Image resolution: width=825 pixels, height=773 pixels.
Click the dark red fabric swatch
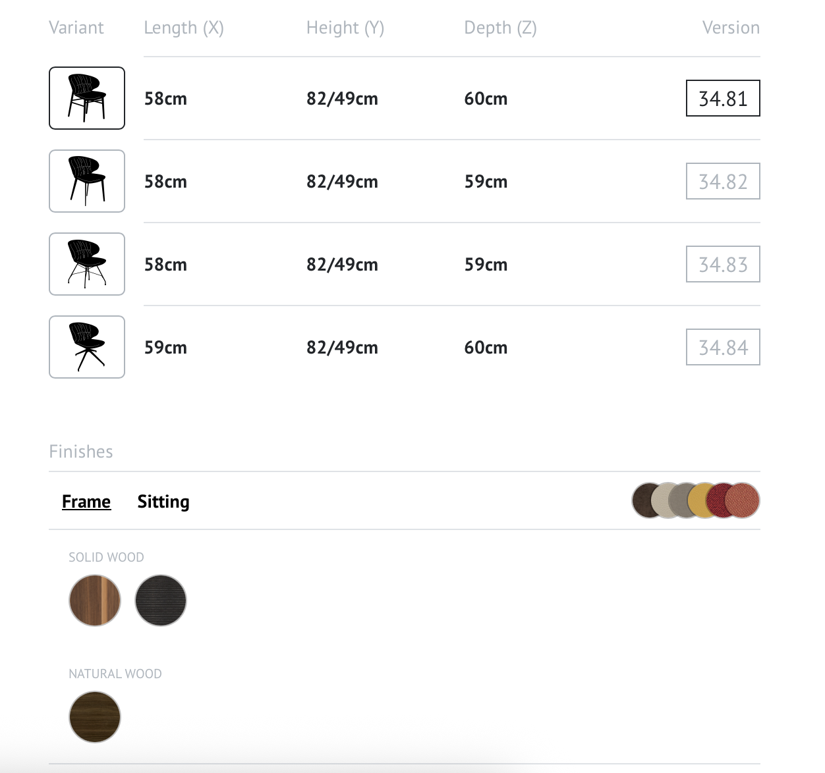click(715, 500)
